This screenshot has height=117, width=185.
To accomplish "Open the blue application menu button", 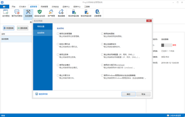I will tap(5, 6).
